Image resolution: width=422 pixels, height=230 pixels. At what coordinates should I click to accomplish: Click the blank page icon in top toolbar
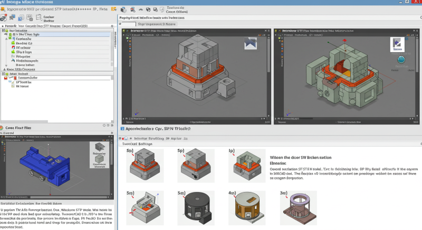[x=162, y=9]
